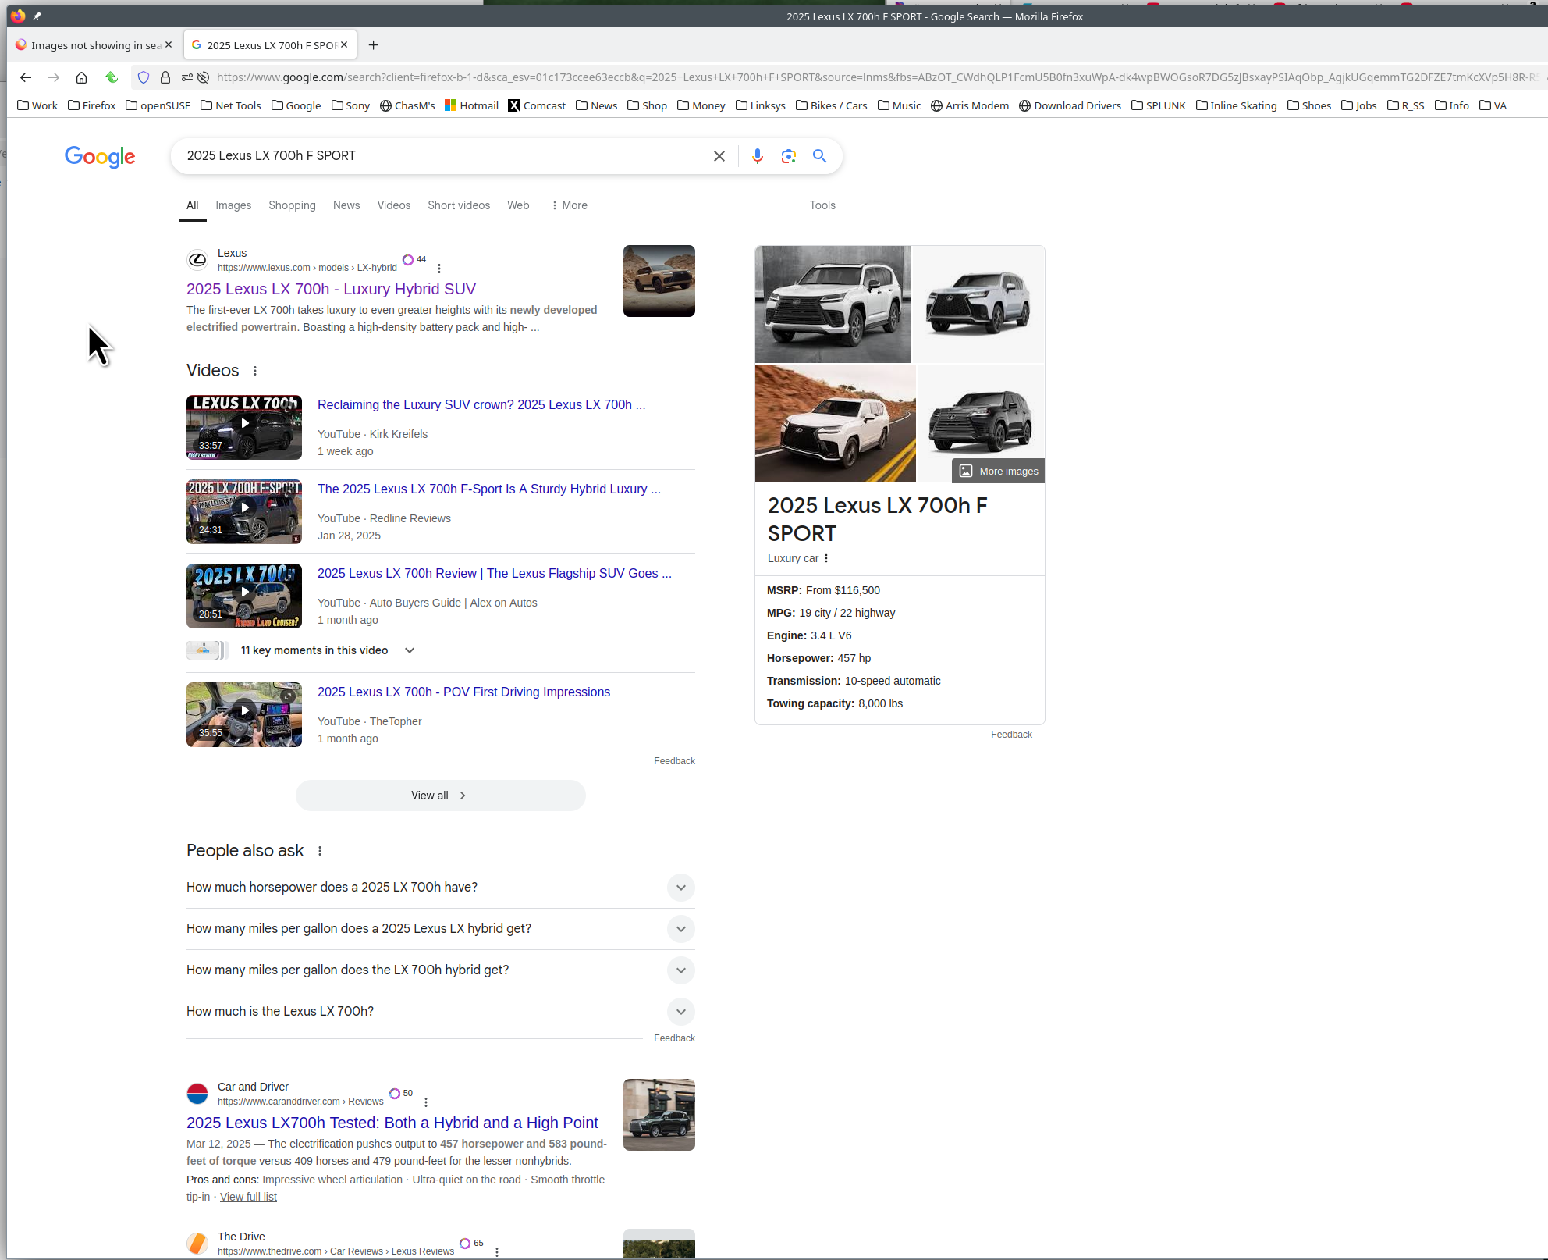Open the Download Drivers bookmark
Screen dimensions: 1548x1260
tap(1070, 105)
